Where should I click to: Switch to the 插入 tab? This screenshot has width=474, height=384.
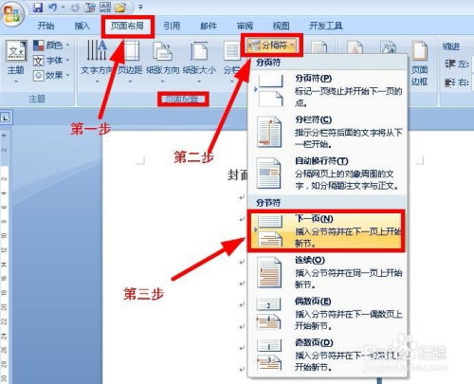coord(82,26)
